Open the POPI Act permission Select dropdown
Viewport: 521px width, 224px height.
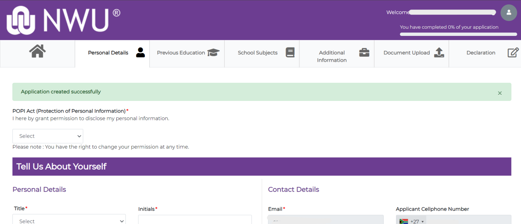tap(47, 136)
